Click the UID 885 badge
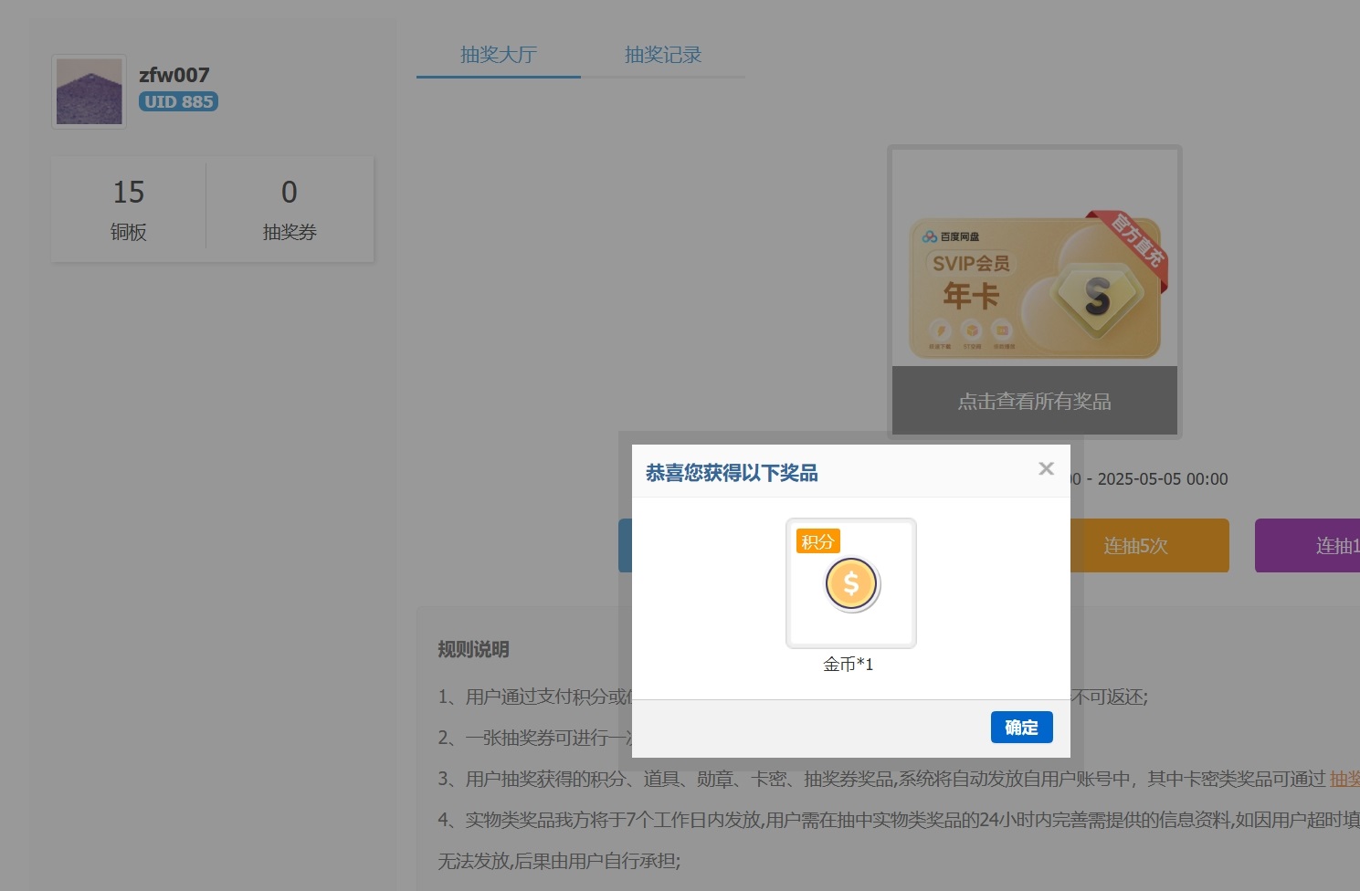Image resolution: width=1360 pixels, height=891 pixels. 178,101
